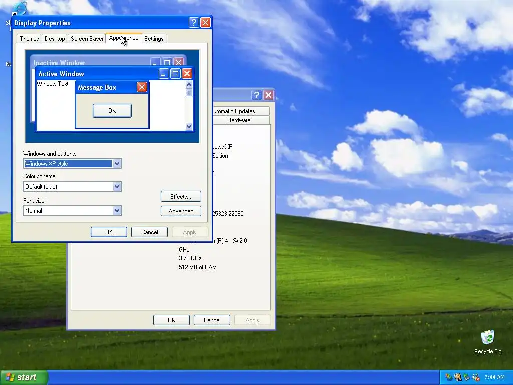Open the Start menu

point(24,377)
